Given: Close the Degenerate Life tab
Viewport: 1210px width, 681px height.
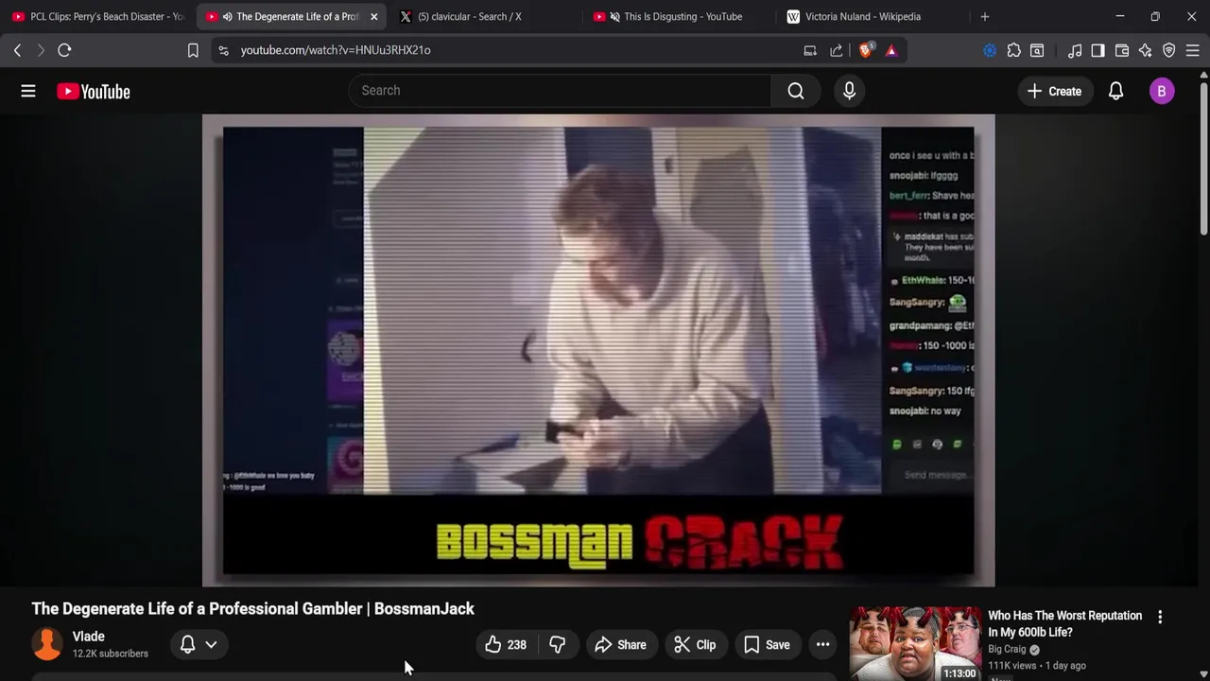Looking at the screenshot, I should click(x=373, y=16).
